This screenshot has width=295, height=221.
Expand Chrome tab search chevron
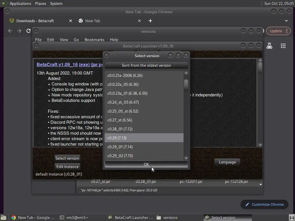(286, 21)
